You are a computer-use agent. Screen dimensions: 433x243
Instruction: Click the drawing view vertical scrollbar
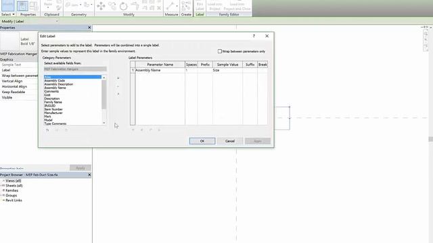pyautogui.click(x=430, y=139)
